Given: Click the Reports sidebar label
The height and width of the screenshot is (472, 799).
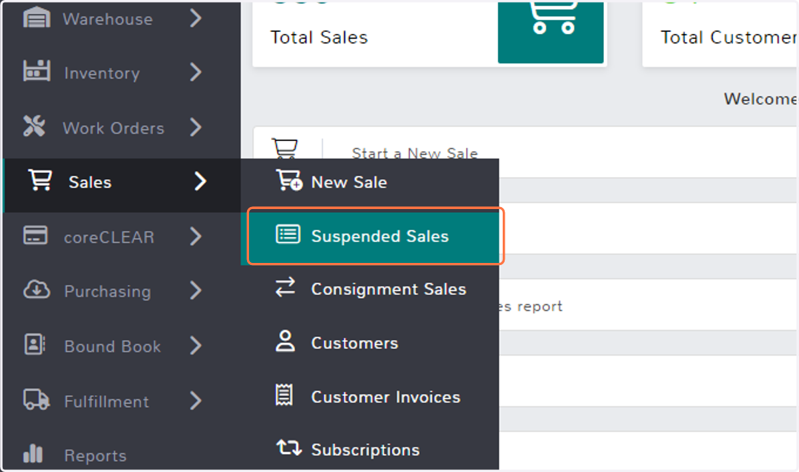Looking at the screenshot, I should (95, 456).
